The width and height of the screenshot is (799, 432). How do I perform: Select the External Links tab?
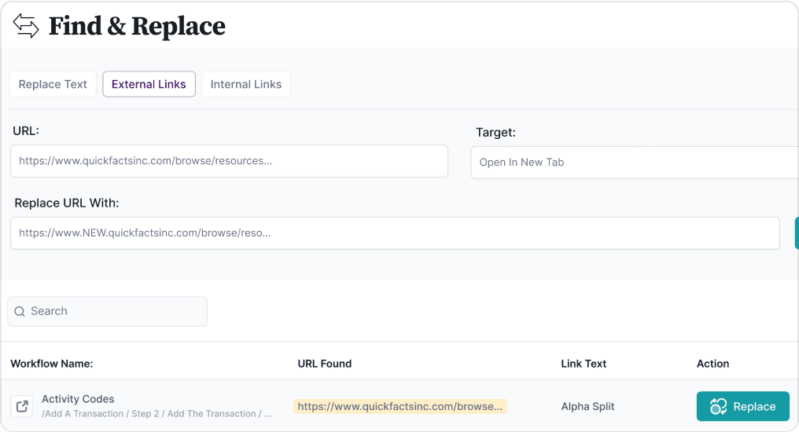(149, 84)
